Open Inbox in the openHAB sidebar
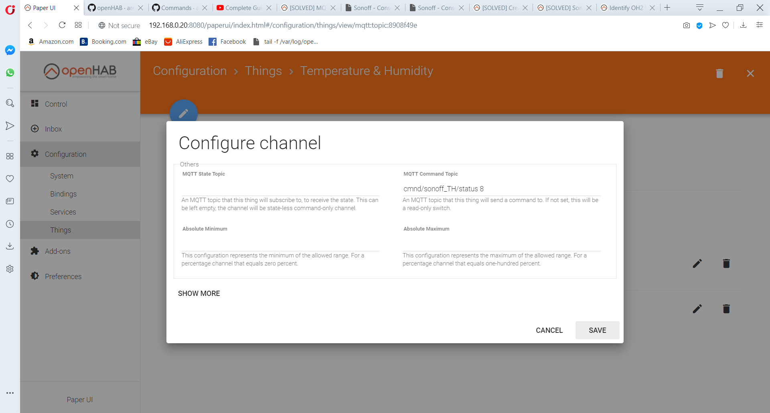The width and height of the screenshot is (770, 413). tap(80, 129)
